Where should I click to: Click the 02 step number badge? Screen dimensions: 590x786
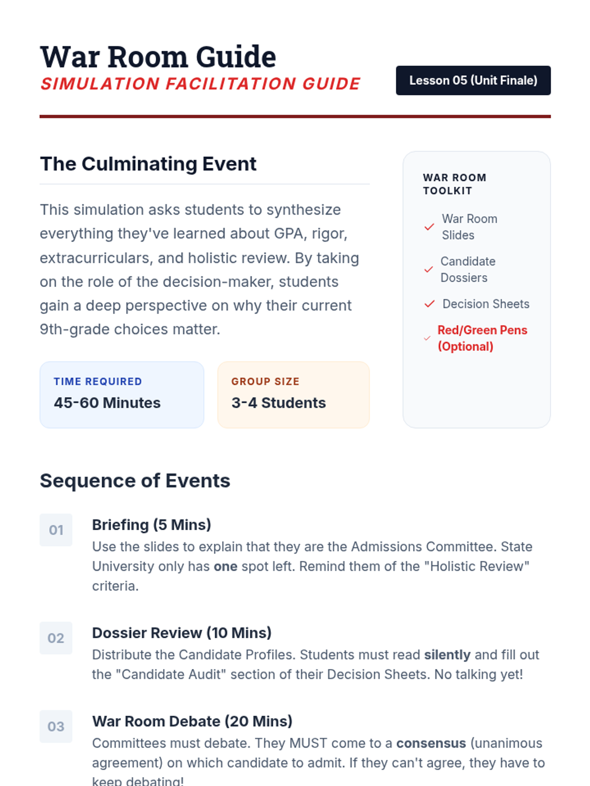pos(56,638)
